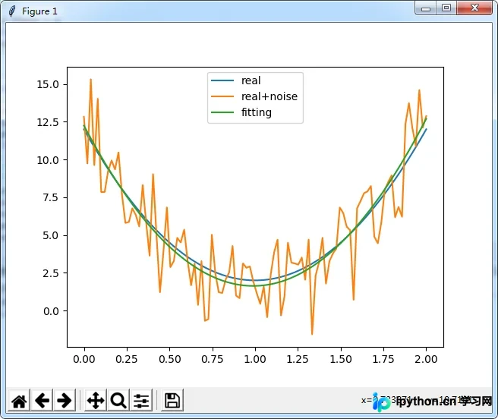Minimize the Figure 1 window
Viewport: 498px width, 419px height.
coord(426,8)
